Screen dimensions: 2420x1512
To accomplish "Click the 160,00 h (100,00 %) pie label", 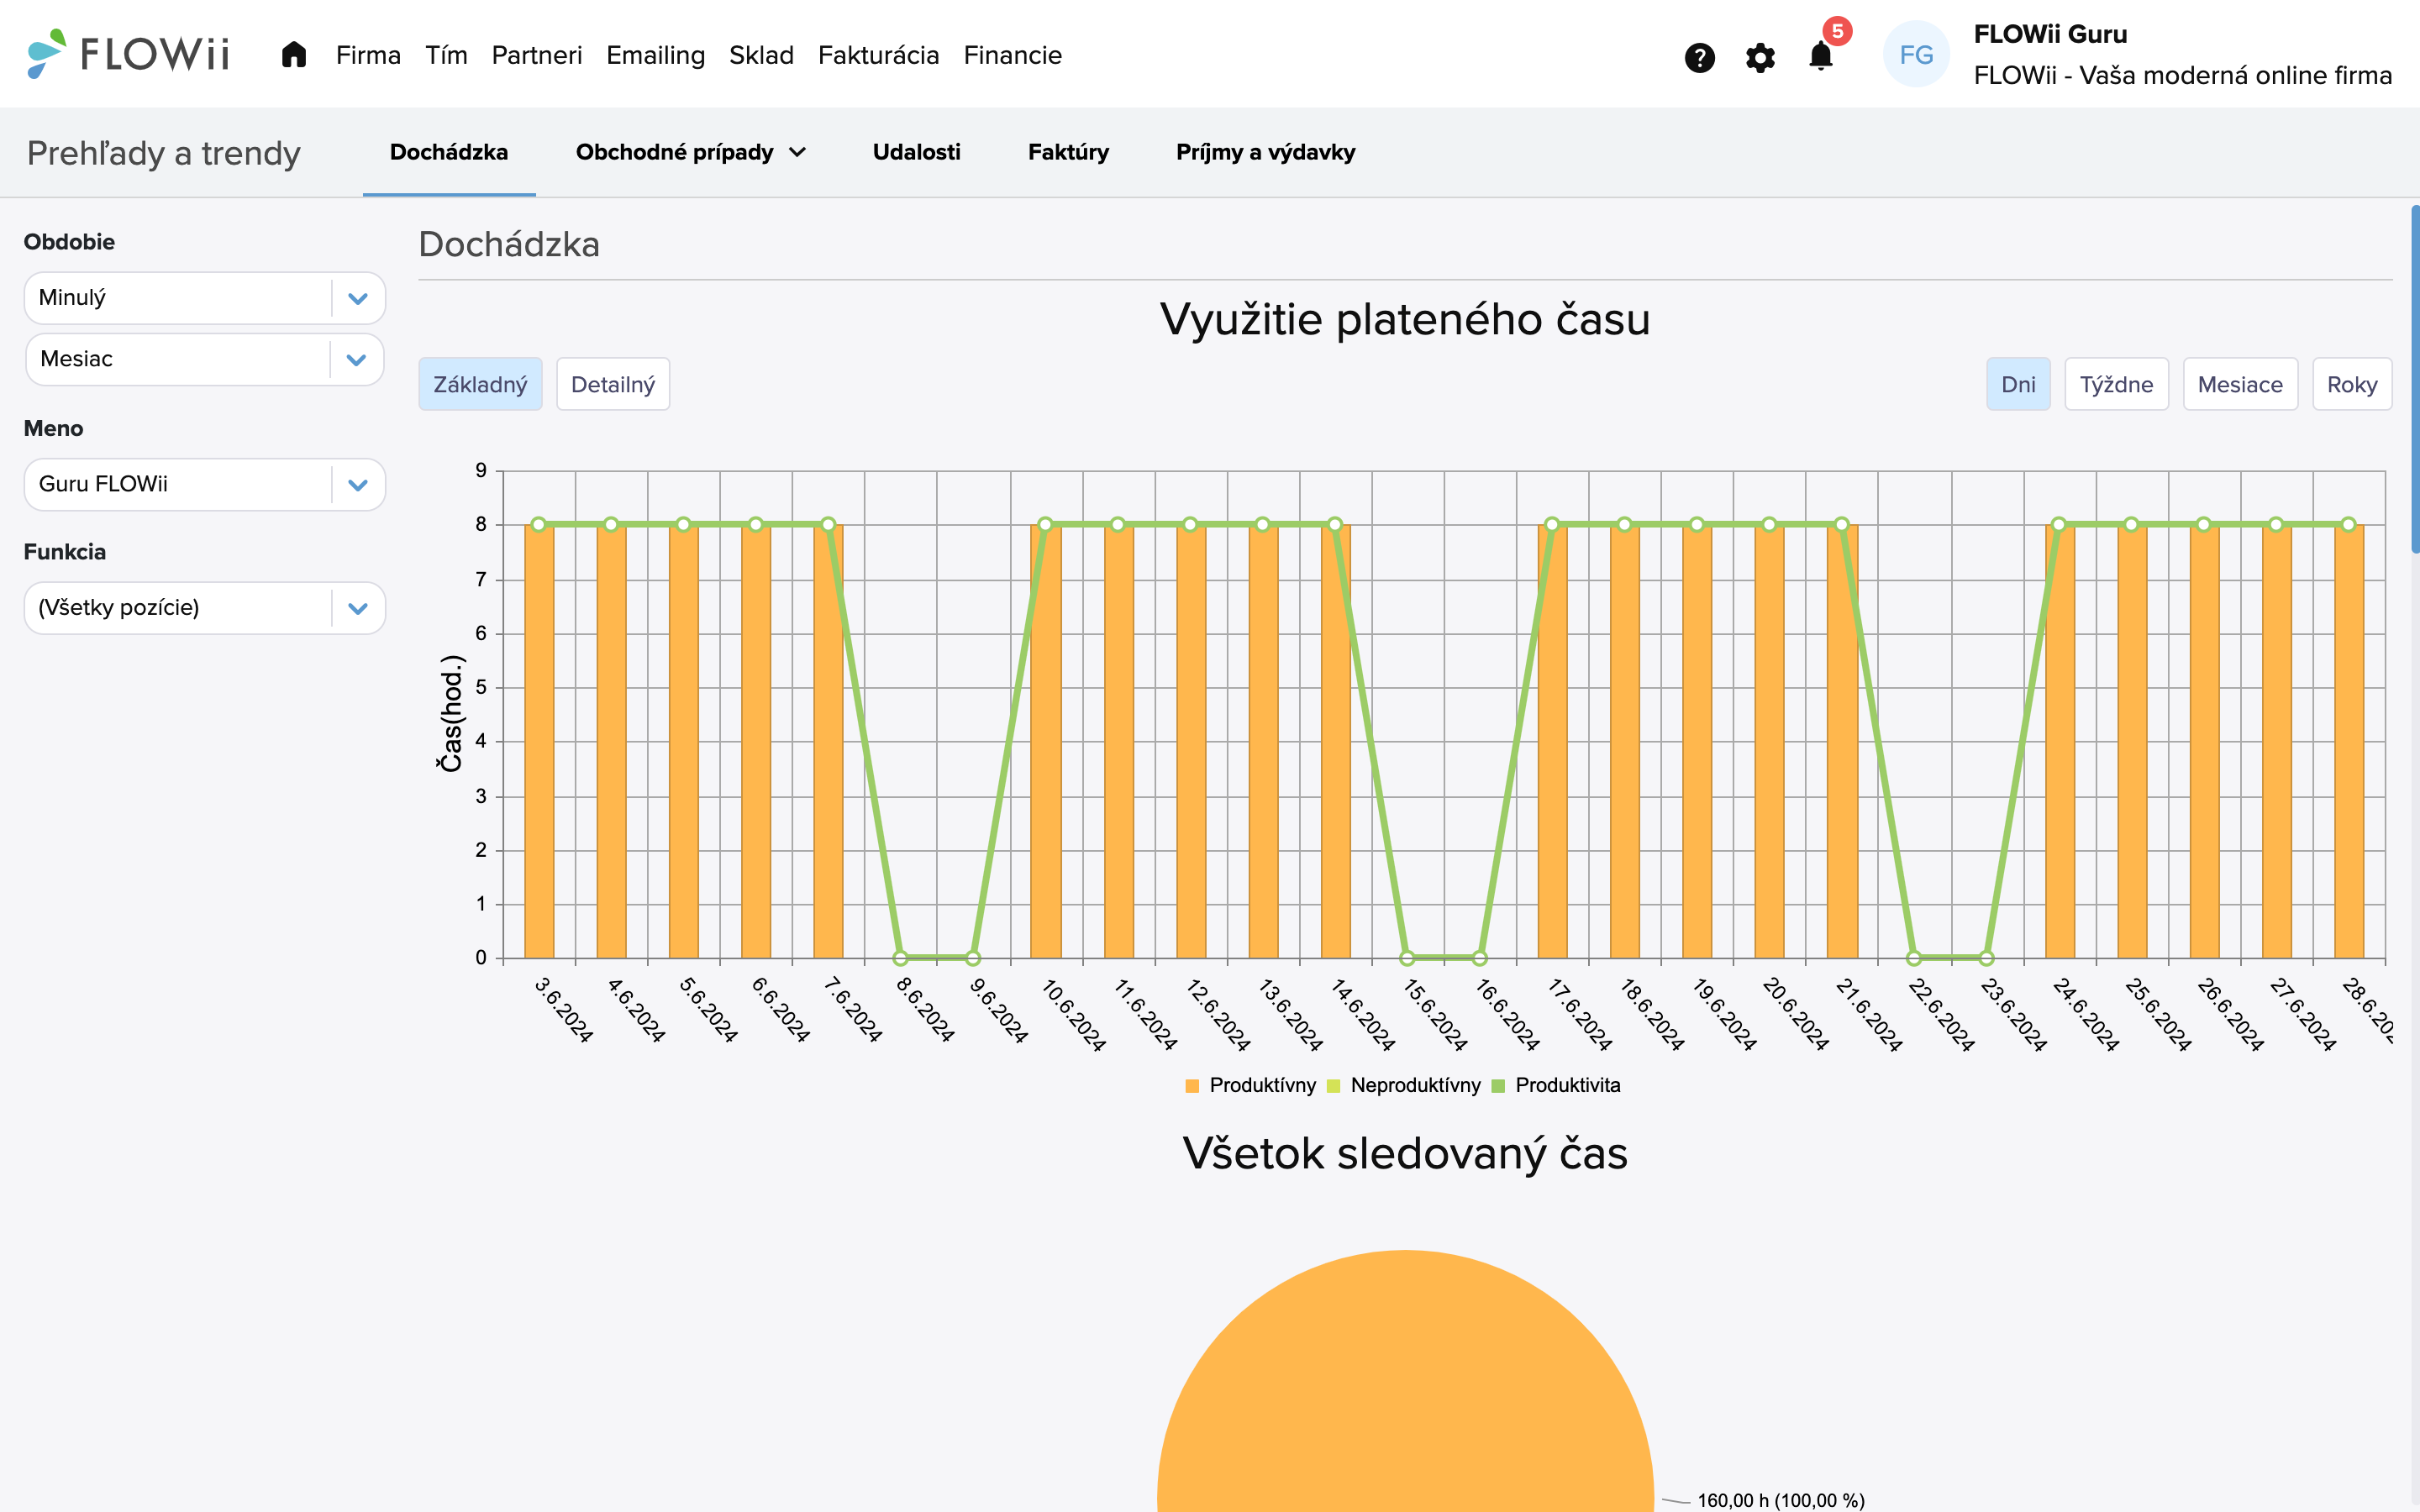I will click(x=1781, y=1500).
